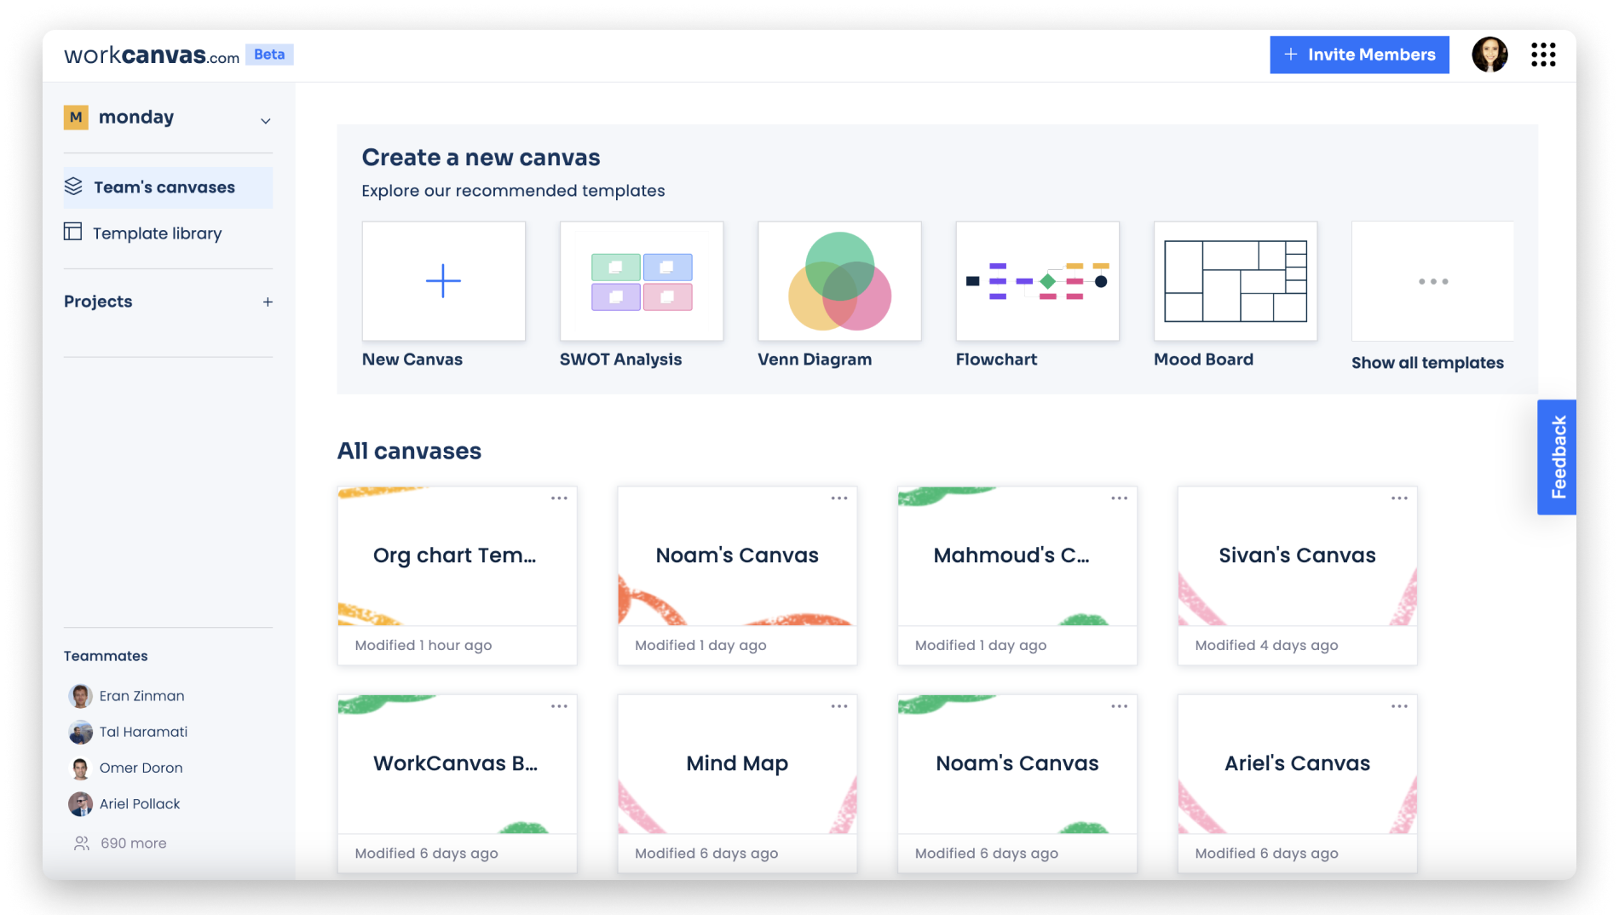Select the Venn Diagram template
Image resolution: width=1619 pixels, height=915 pixels.
838,280
